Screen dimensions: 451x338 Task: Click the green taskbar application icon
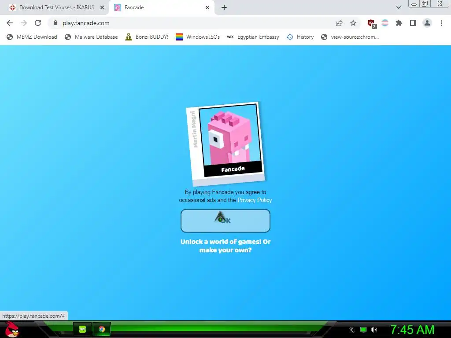[x=82, y=329]
